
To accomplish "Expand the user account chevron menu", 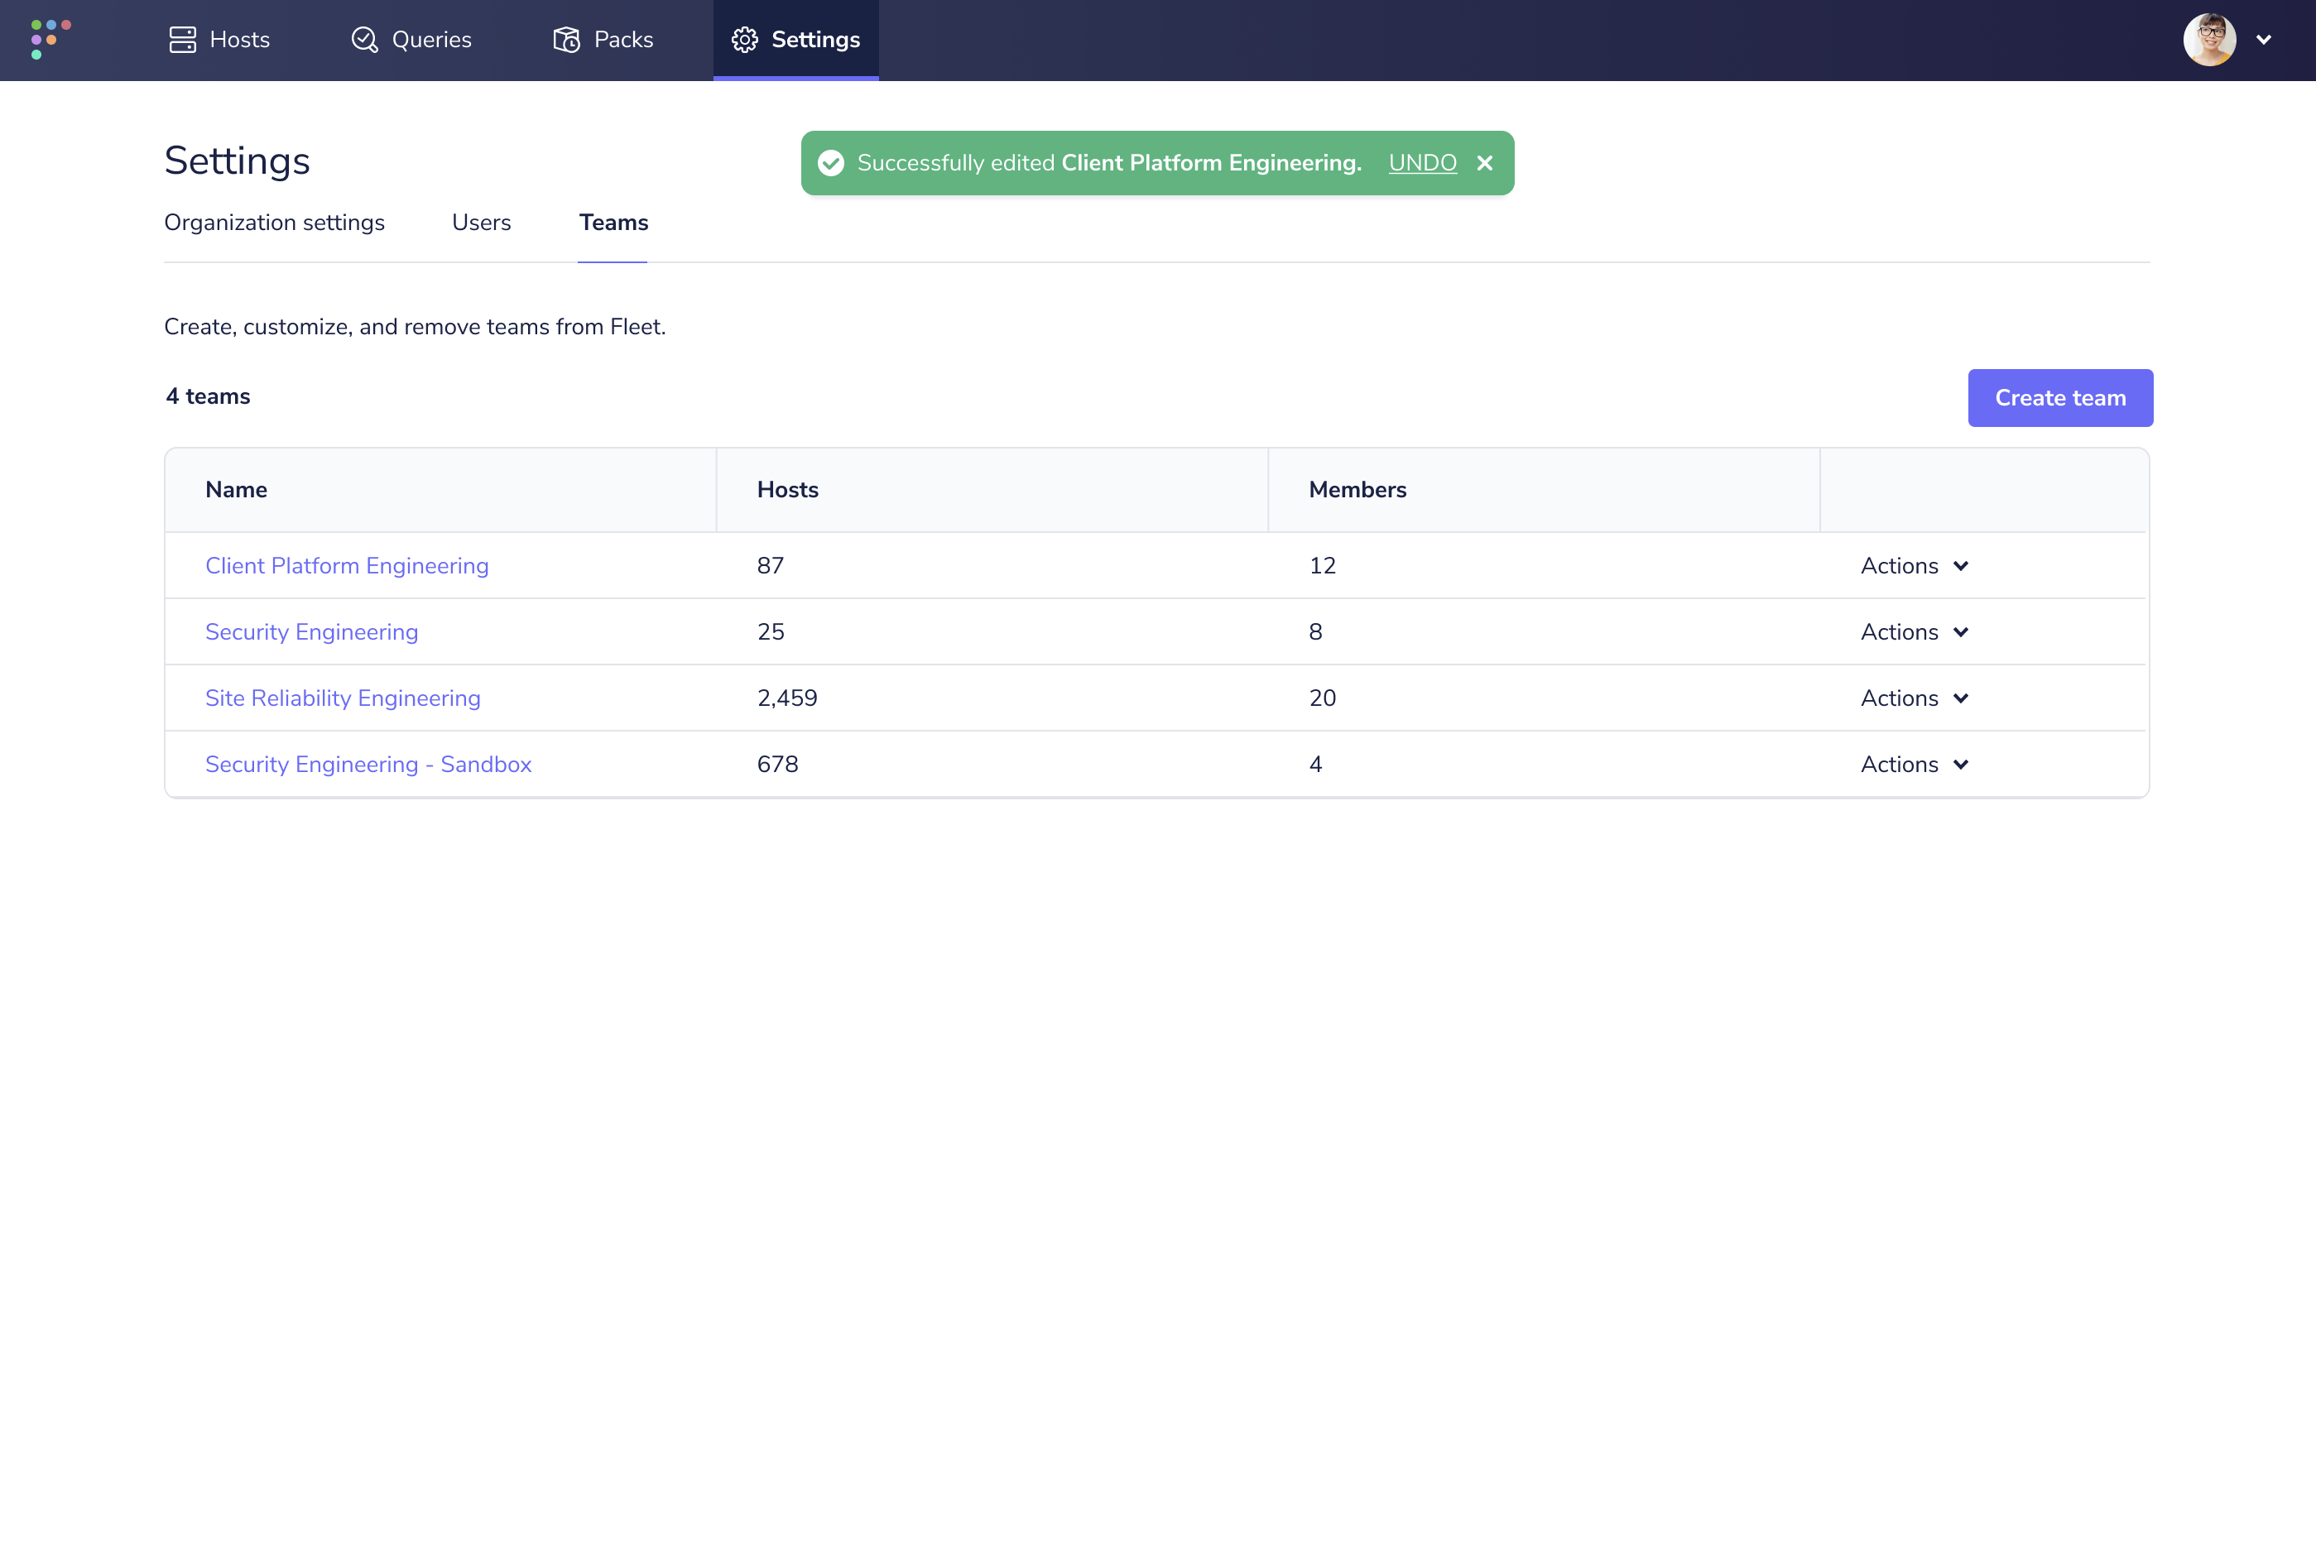I will click(2265, 40).
